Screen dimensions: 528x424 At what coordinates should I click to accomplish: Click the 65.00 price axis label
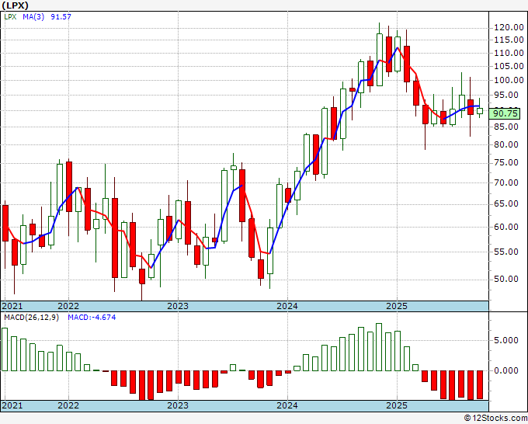point(506,203)
